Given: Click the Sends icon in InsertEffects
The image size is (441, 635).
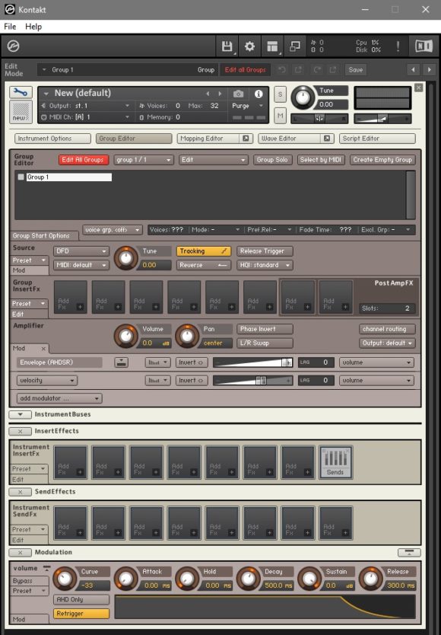Looking at the screenshot, I should (x=335, y=462).
